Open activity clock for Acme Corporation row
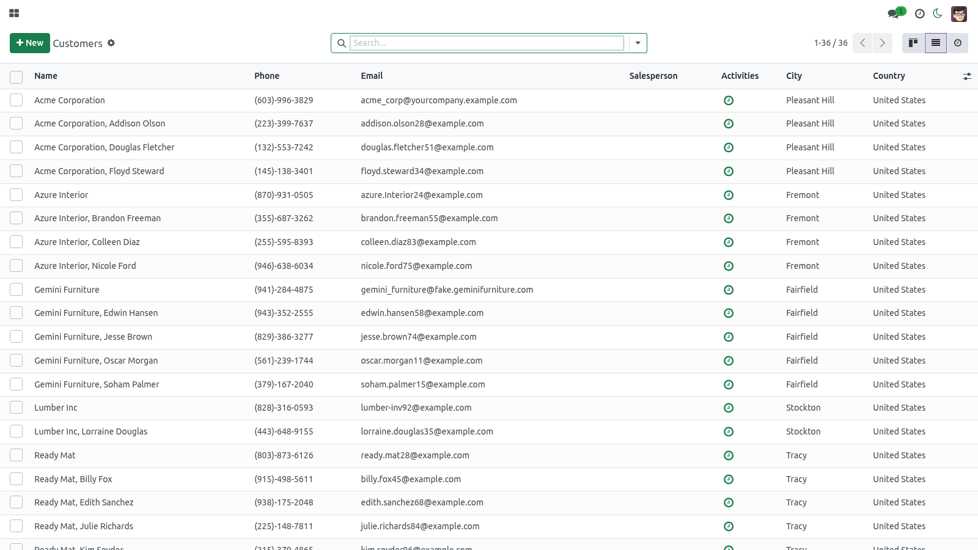The width and height of the screenshot is (978, 550). tap(729, 100)
